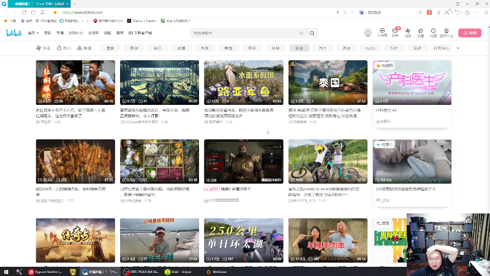Select the highlighted 美食 category tab

(x=299, y=48)
